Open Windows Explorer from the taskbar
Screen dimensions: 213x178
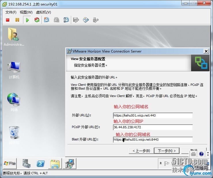pos(55,164)
